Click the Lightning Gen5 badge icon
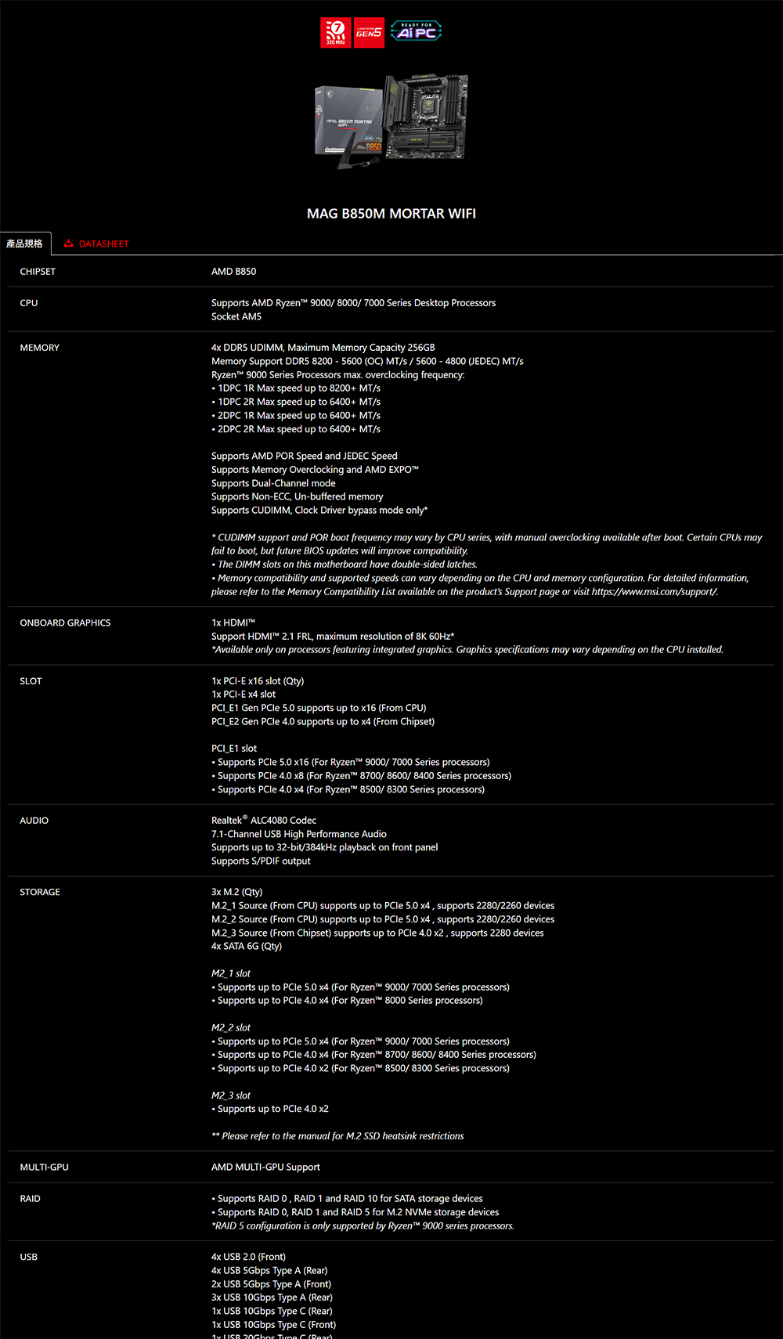The image size is (783, 1339). coord(369,33)
